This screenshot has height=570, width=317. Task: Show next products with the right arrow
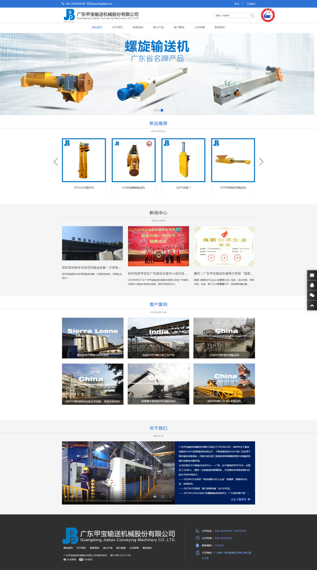click(x=261, y=162)
